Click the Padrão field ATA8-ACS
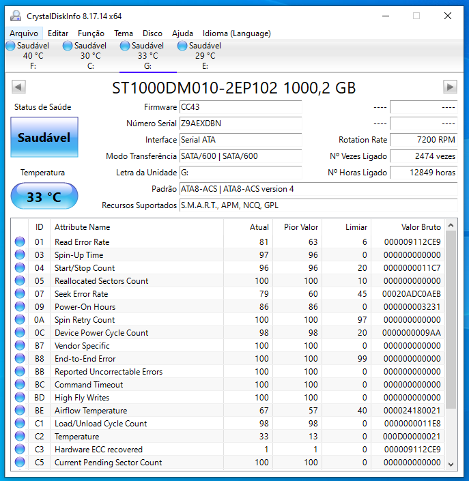The width and height of the screenshot is (469, 481). [318, 189]
